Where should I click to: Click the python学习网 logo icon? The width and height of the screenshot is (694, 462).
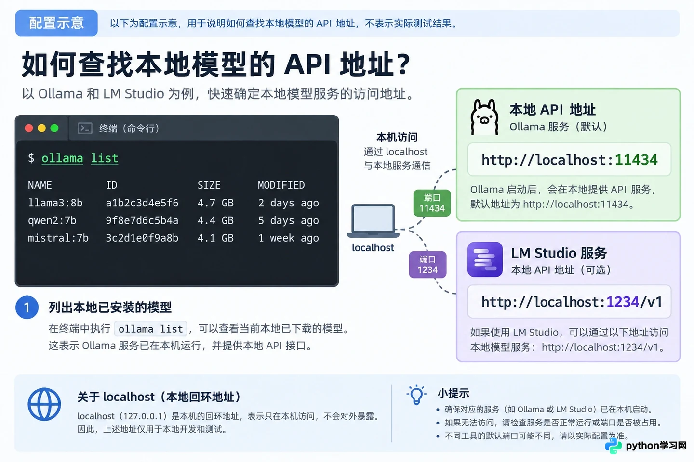click(613, 446)
